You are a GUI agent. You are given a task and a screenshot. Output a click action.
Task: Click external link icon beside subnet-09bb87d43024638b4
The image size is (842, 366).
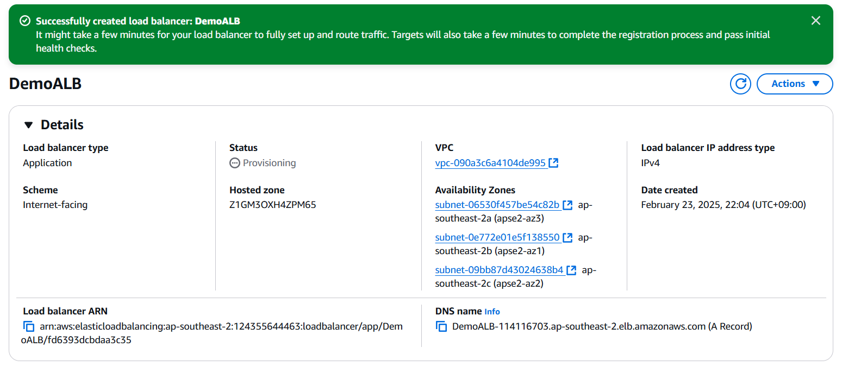click(571, 270)
